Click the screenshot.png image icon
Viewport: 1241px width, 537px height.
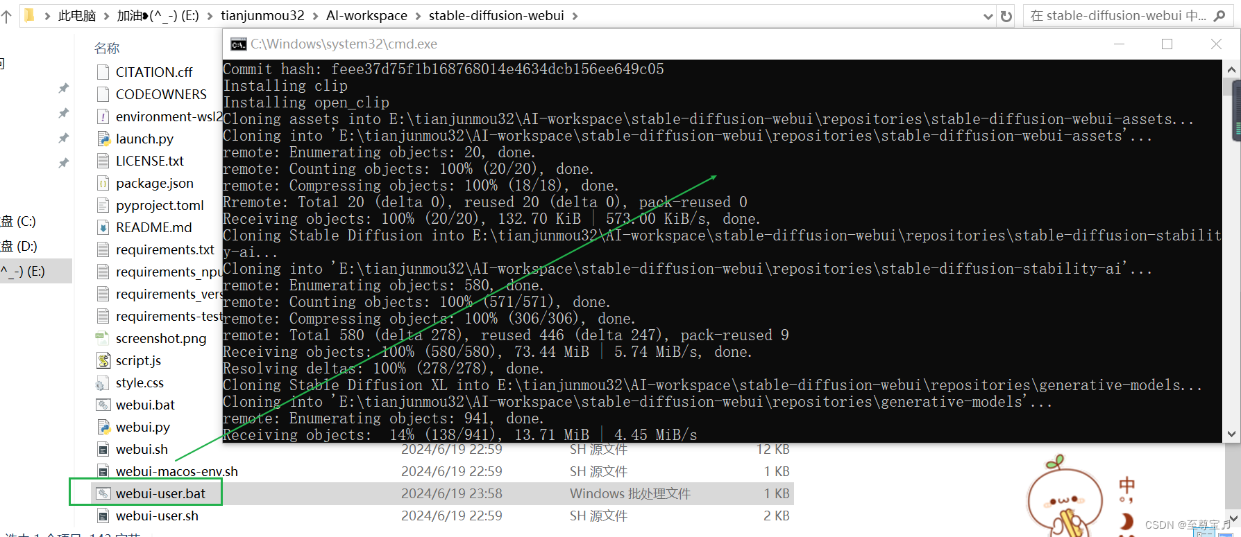click(x=103, y=338)
